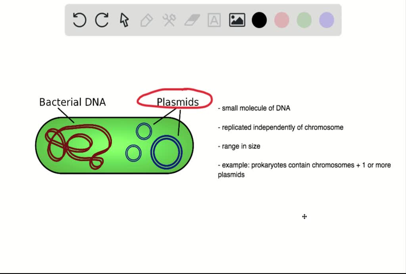This screenshot has width=406, height=274.
Task: Click the "small molecule of DNA" note
Action: point(254,108)
